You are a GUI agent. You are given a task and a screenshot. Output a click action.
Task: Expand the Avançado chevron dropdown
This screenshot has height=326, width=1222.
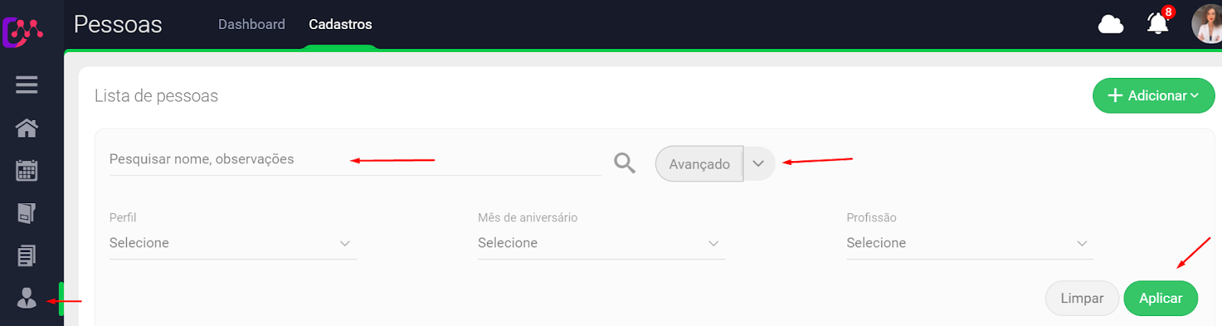[758, 163]
